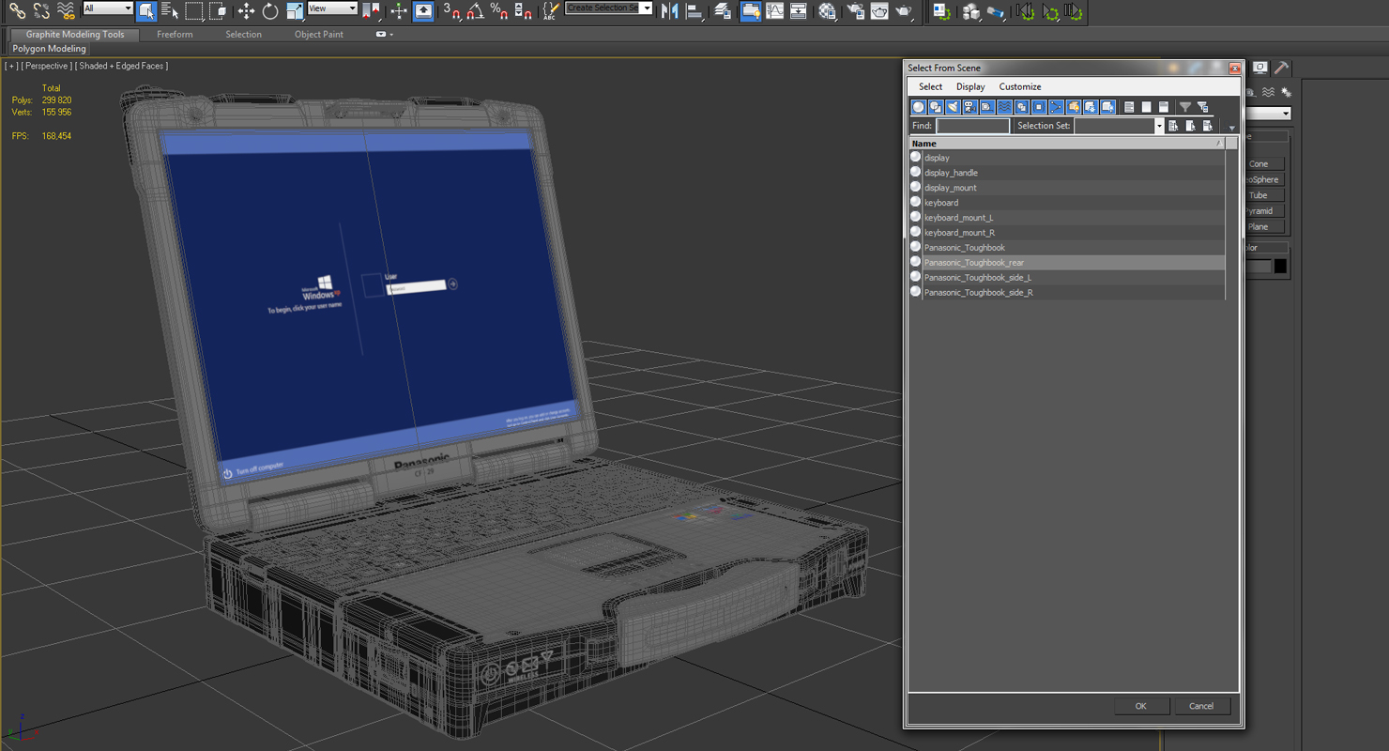
Task: Click Select Invert icon in dialog
Action: coord(1164,107)
